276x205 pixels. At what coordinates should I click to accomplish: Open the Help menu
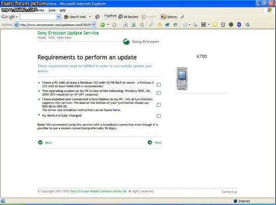coord(62,10)
